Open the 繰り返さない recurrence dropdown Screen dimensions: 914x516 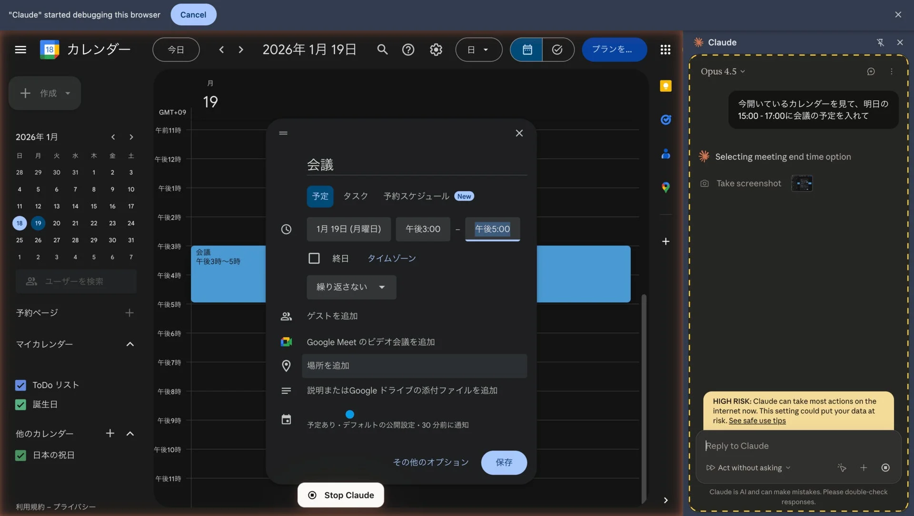tap(351, 287)
